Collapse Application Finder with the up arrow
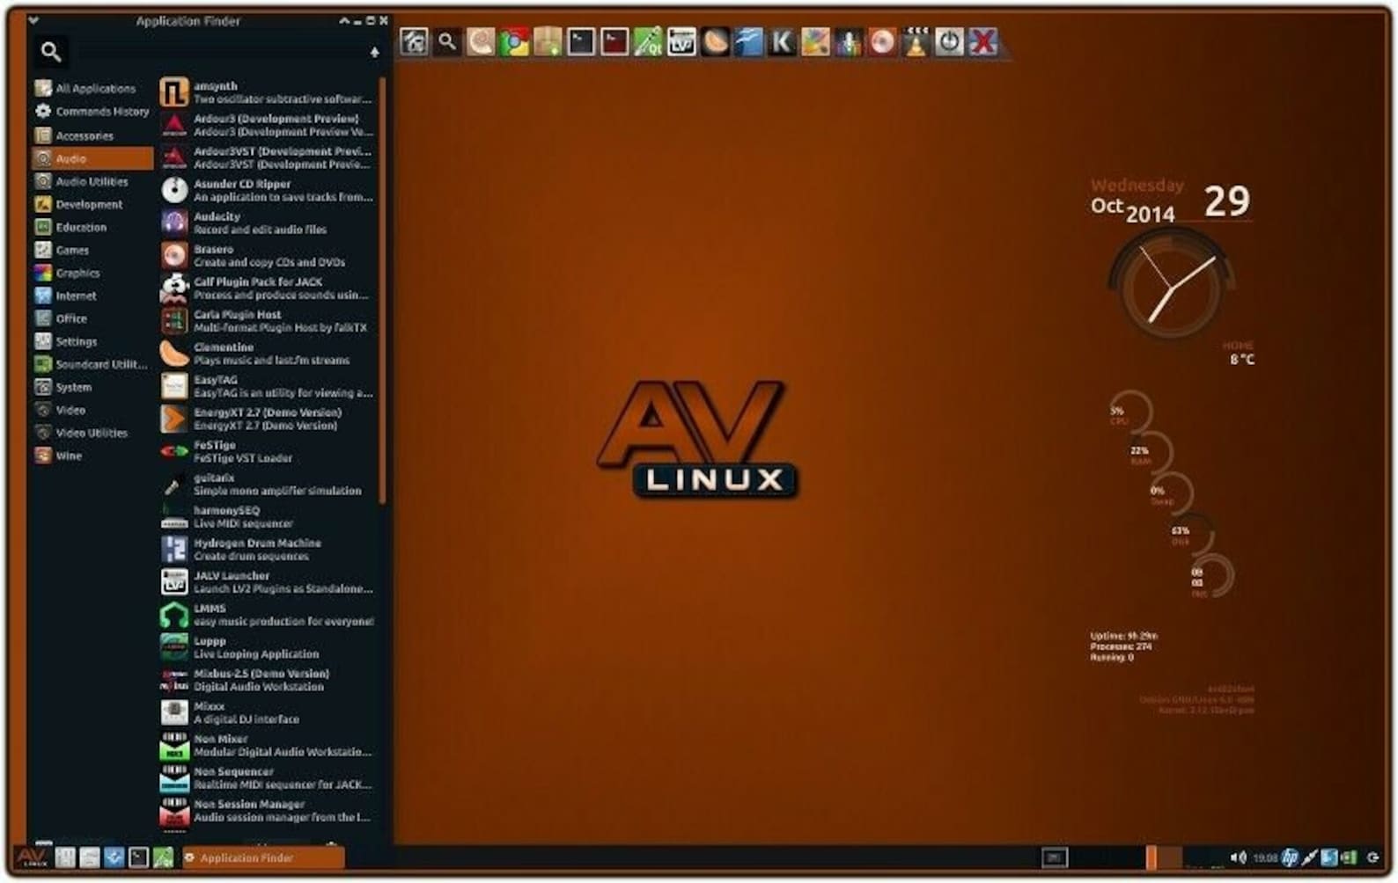Image resolution: width=1398 pixels, height=883 pixels. tap(375, 53)
